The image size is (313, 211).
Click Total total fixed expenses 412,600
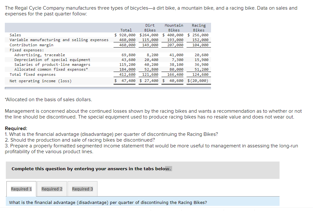point(127,75)
